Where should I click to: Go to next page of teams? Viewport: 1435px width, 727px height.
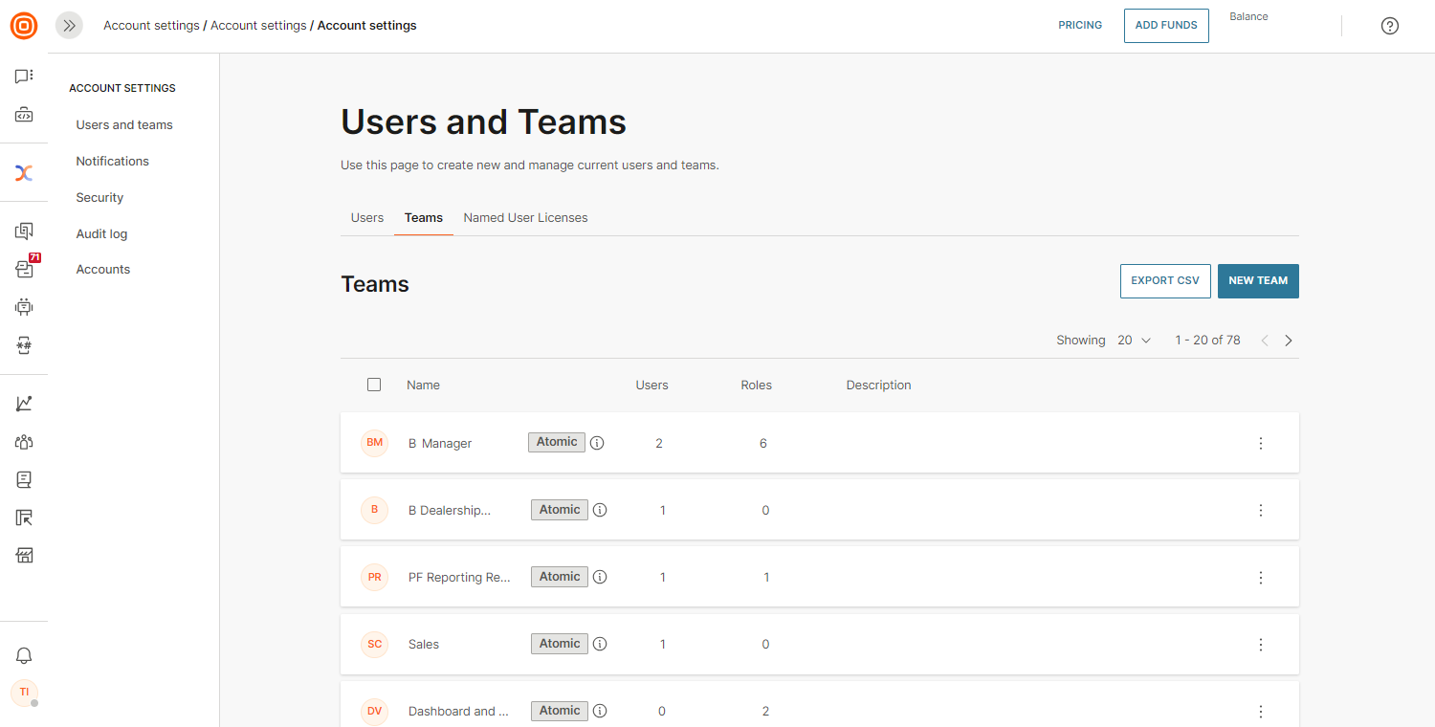click(1289, 341)
